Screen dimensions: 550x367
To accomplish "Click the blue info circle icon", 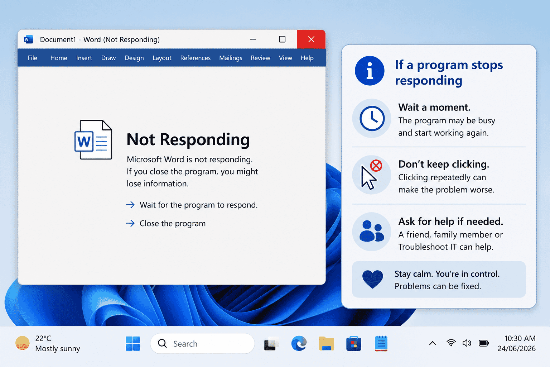I will (370, 71).
